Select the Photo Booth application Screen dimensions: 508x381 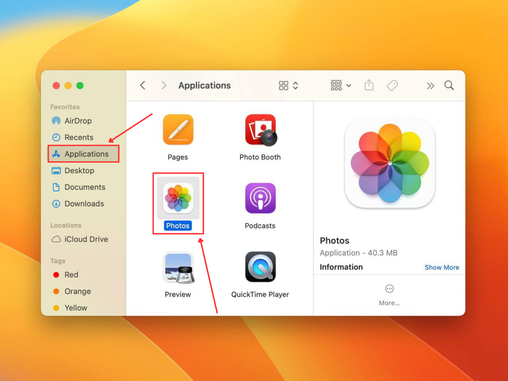click(260, 130)
